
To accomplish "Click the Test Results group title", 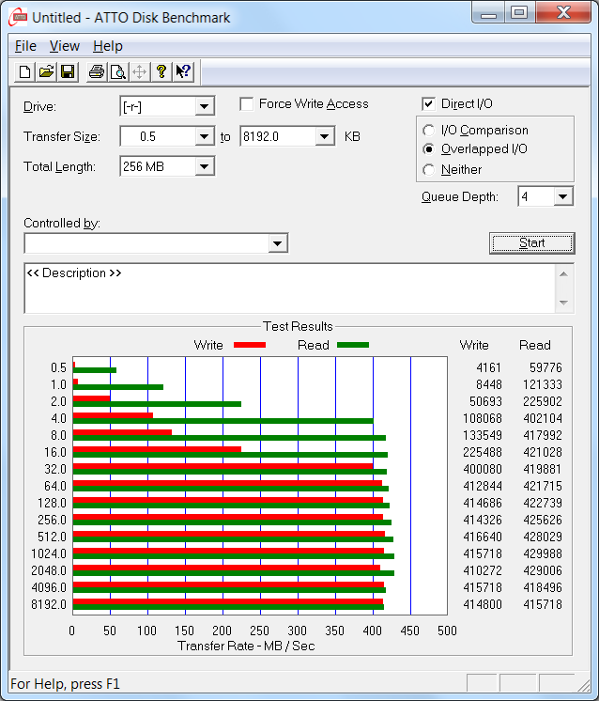I will click(x=298, y=326).
